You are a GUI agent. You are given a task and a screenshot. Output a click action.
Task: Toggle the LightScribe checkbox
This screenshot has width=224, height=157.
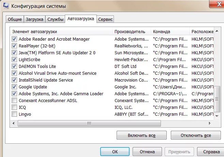14,59
